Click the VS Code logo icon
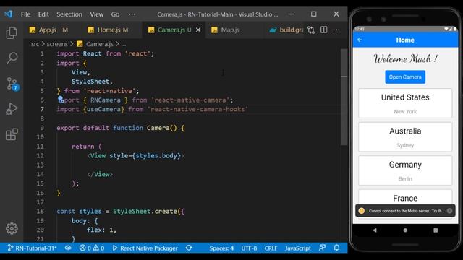Viewport: 463px width, 260px height. (8, 14)
